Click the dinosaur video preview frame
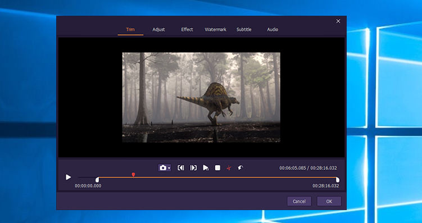Viewport: 422px width, 223px height. (x=201, y=97)
